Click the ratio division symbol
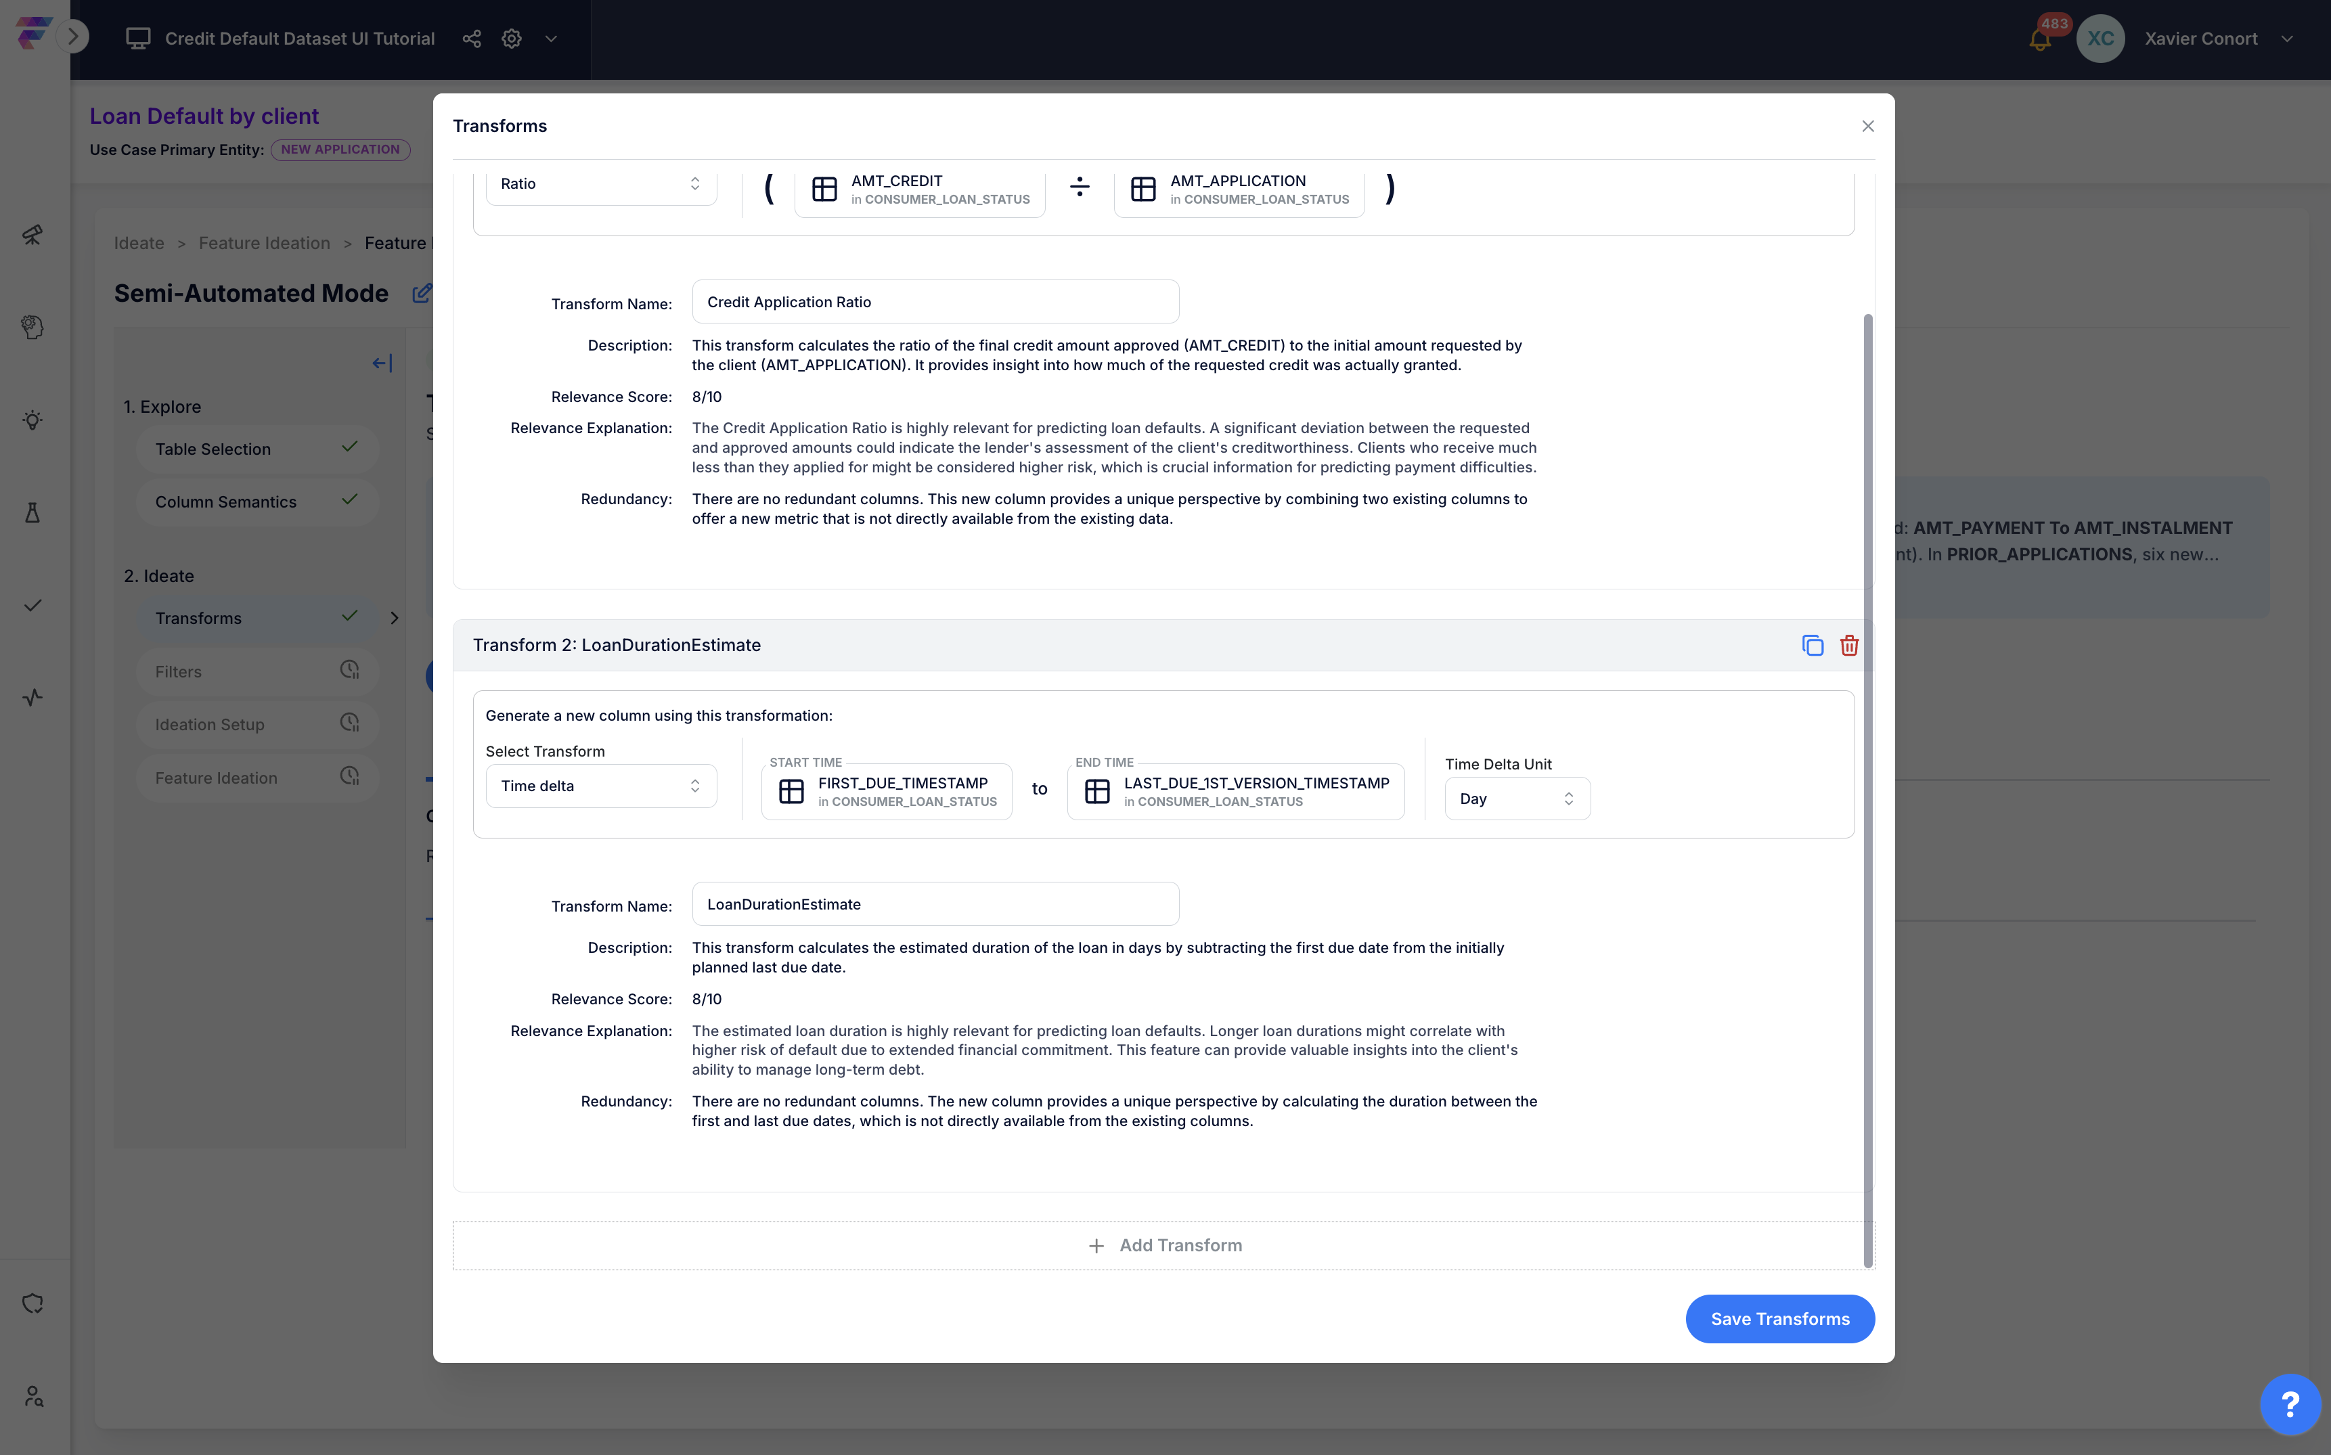The image size is (2331, 1455). click(x=1079, y=187)
